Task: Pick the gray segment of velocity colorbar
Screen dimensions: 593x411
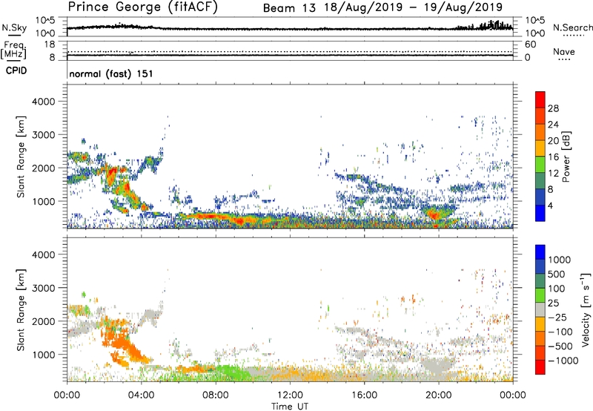Action: (x=540, y=310)
